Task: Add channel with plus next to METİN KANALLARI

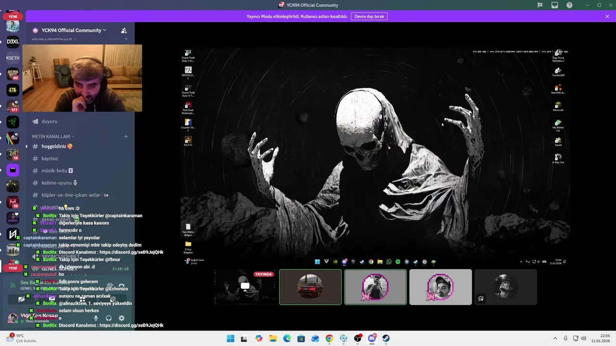Action: coord(126,136)
